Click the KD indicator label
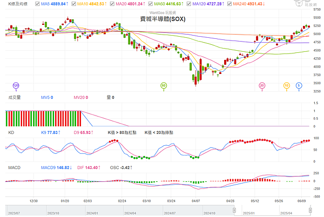Viewport: 324px width, 217px height. tap(11, 132)
